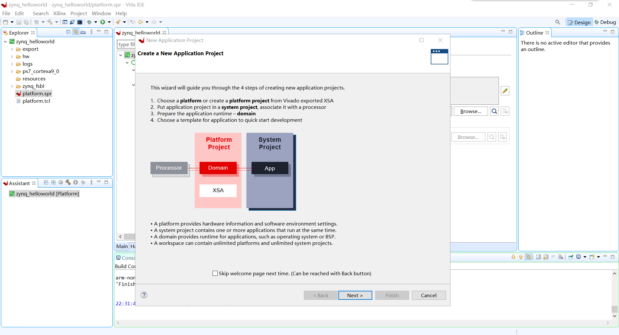Select the Explorer panel tab
619x335 pixels.
click(x=19, y=33)
